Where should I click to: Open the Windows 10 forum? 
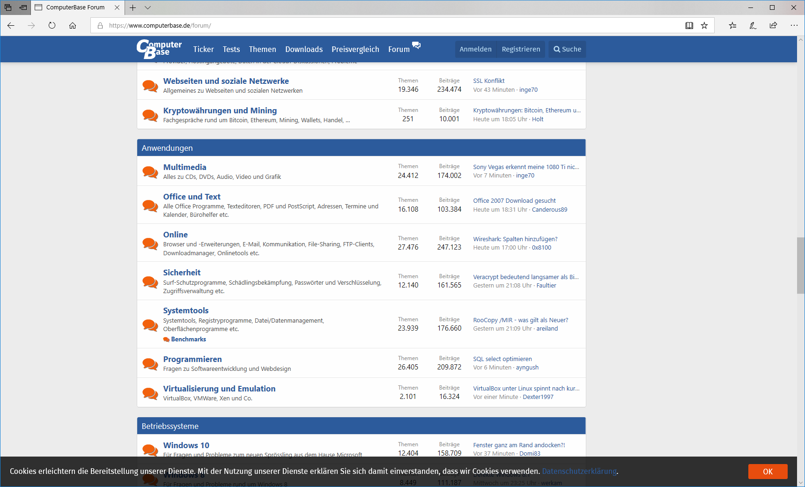point(186,445)
